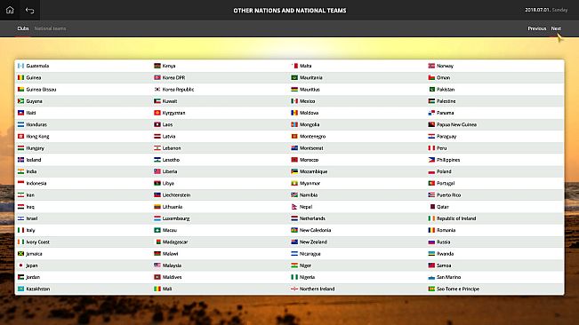Select San Marino from the list
579x325 pixels.
[x=448, y=277]
